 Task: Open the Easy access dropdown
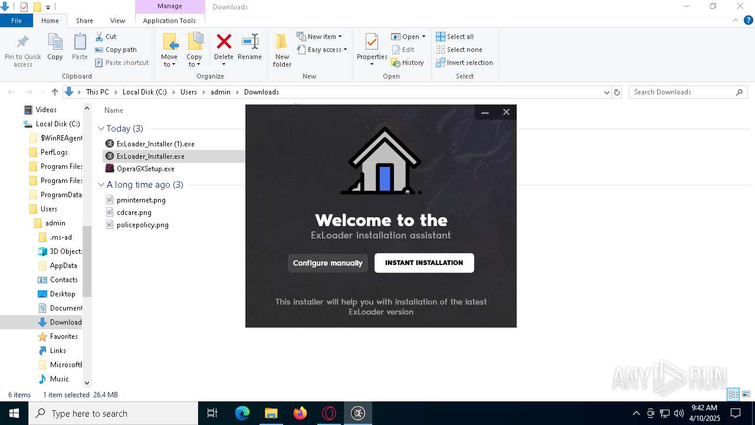322,50
